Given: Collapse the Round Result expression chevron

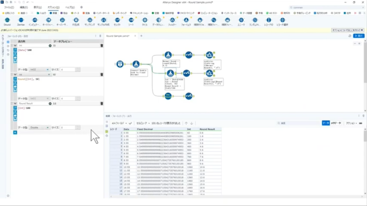Looking at the screenshot, I should (15, 104).
